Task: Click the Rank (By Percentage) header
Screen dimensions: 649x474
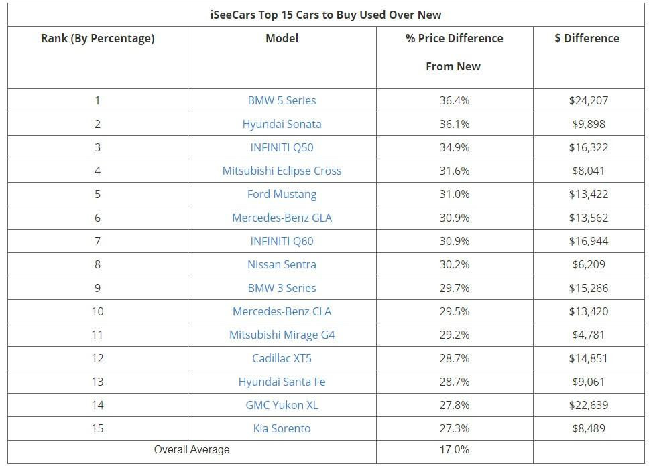Action: (x=98, y=38)
